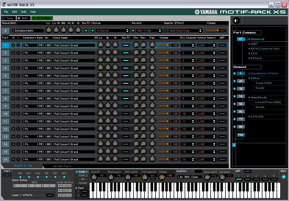Click Part 1 Pan knob
The image size is (289, 201).
point(152,45)
